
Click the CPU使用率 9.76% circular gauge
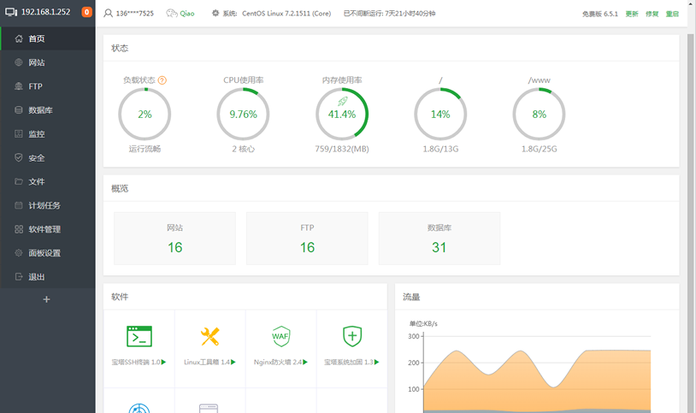pyautogui.click(x=243, y=114)
